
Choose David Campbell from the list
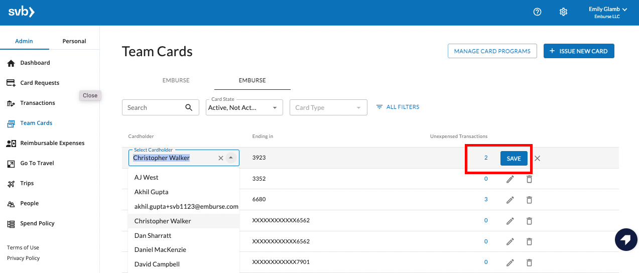184,264
